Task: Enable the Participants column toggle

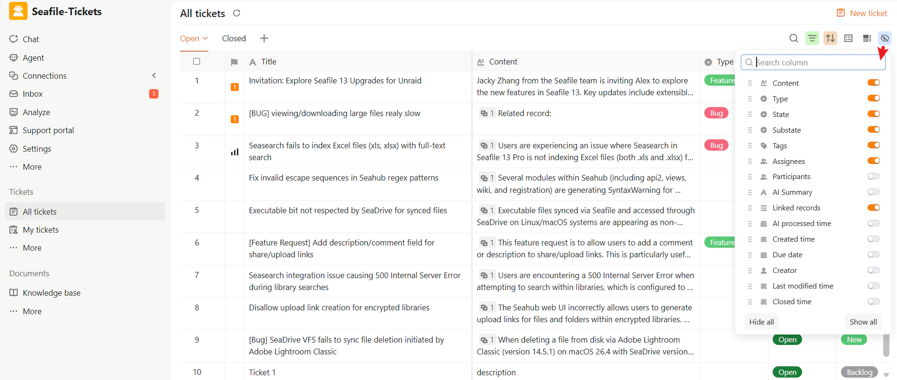Action: [x=874, y=176]
